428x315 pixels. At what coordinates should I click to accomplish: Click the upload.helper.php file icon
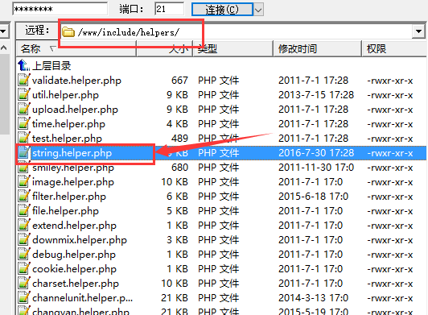click(24, 109)
